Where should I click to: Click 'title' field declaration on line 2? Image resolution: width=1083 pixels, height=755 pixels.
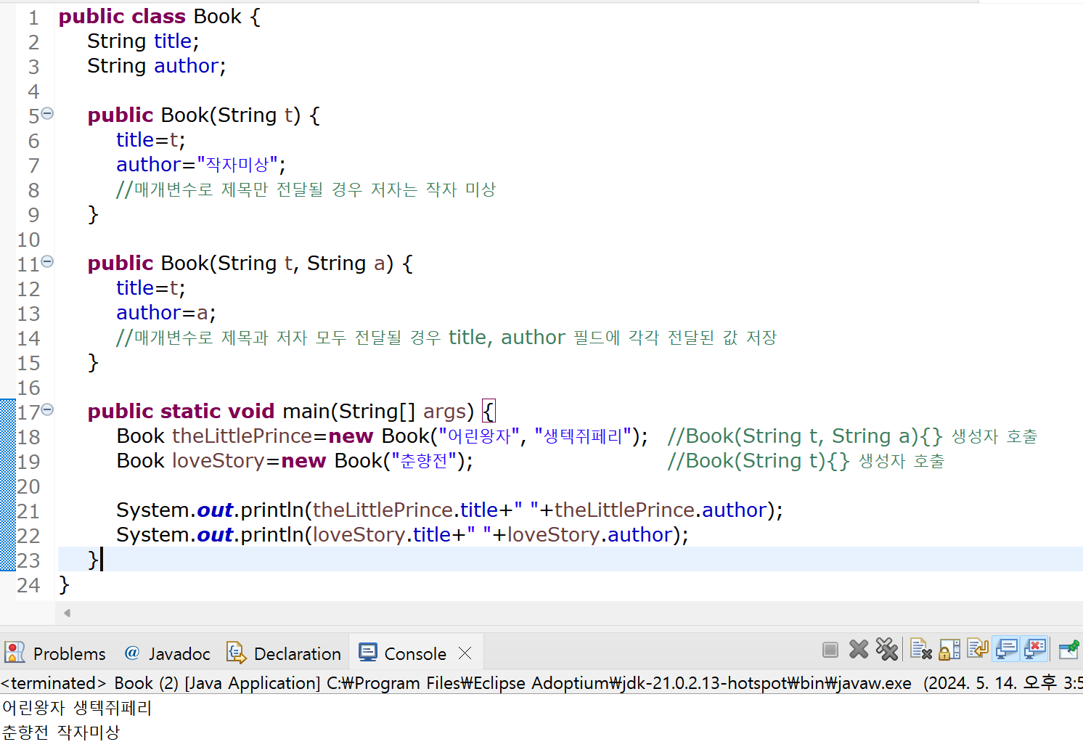pos(173,41)
